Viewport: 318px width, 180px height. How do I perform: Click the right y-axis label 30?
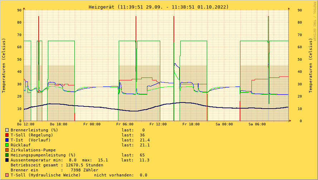tap(300, 84)
